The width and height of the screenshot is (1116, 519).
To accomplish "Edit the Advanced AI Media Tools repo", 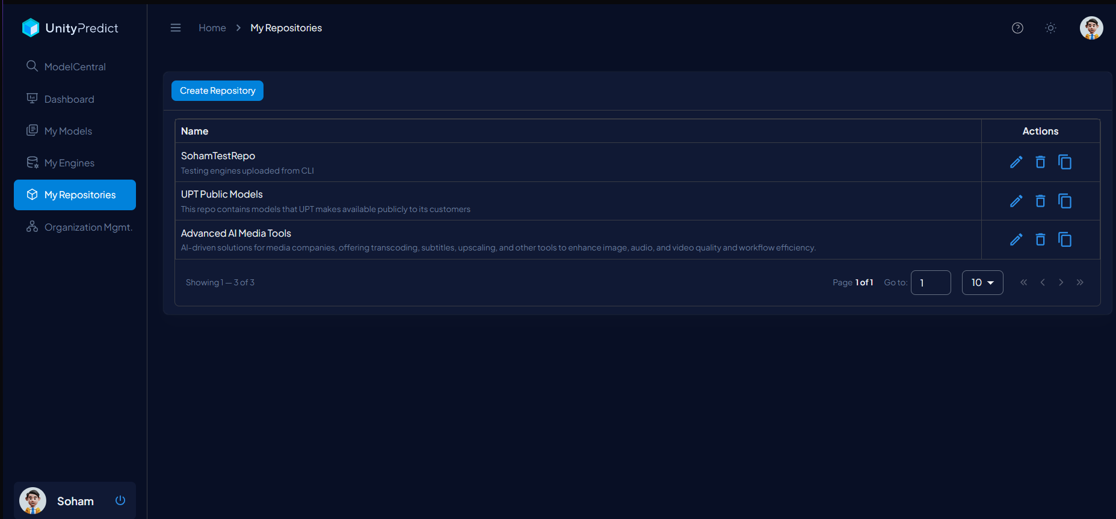I will point(1016,240).
